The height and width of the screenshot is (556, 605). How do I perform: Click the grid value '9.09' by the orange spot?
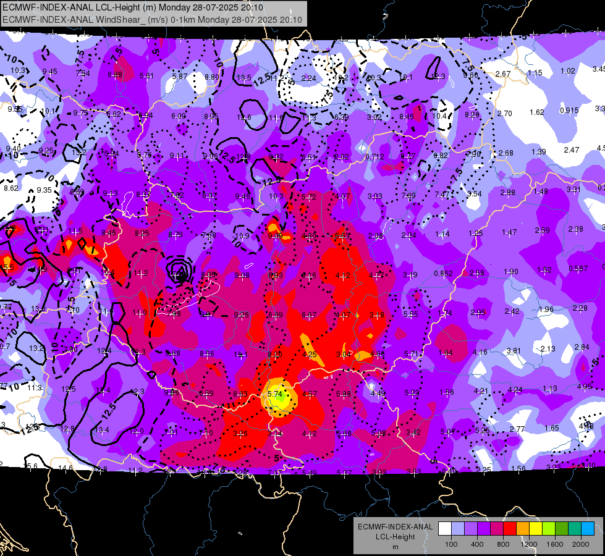click(275, 235)
